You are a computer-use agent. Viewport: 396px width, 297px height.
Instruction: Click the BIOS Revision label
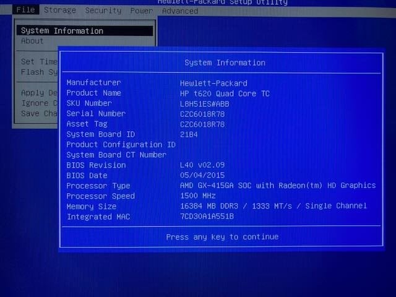[96, 165]
